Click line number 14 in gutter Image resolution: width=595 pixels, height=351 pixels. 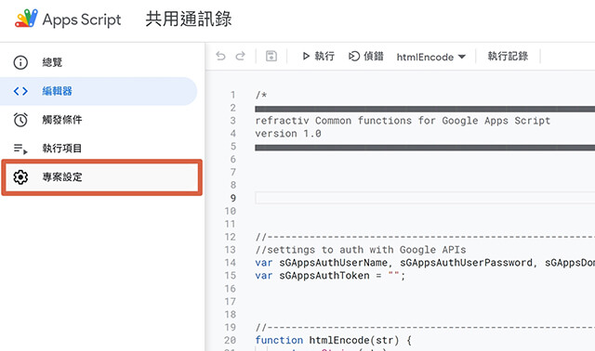click(x=230, y=263)
